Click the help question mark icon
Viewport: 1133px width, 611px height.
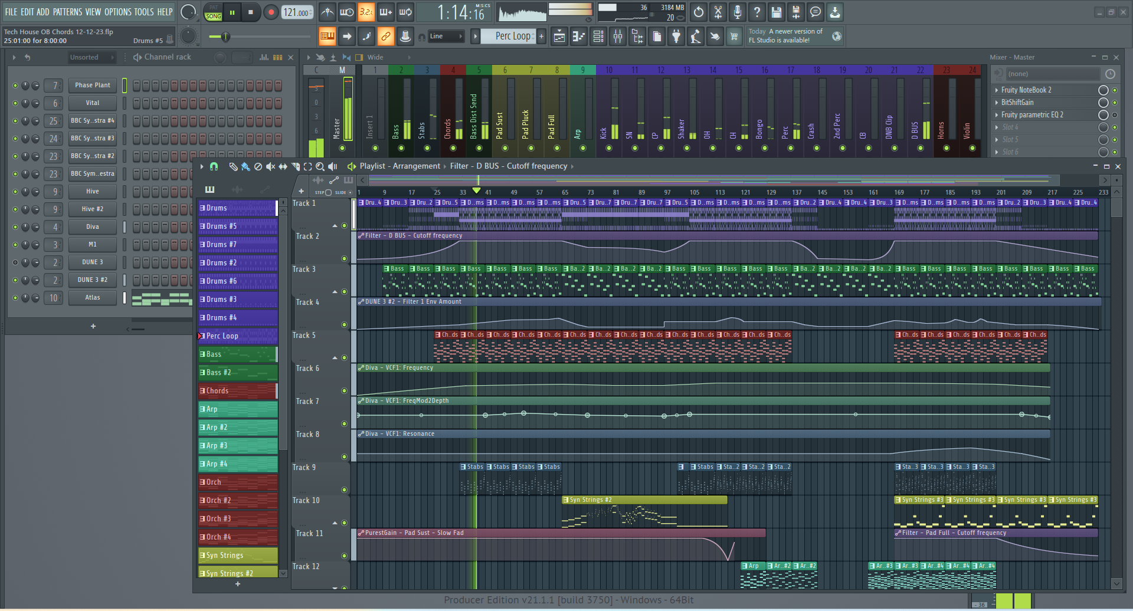757,12
